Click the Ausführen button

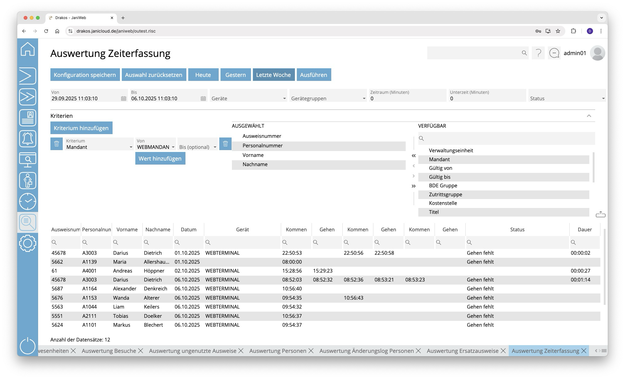(313, 75)
